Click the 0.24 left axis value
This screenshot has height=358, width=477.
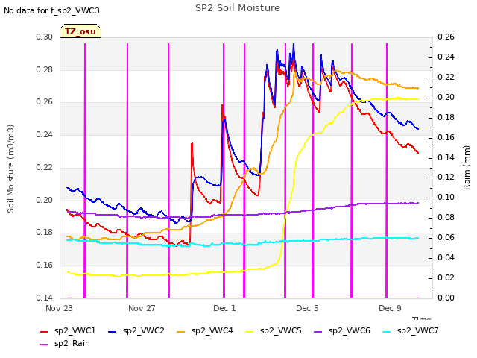(45, 134)
